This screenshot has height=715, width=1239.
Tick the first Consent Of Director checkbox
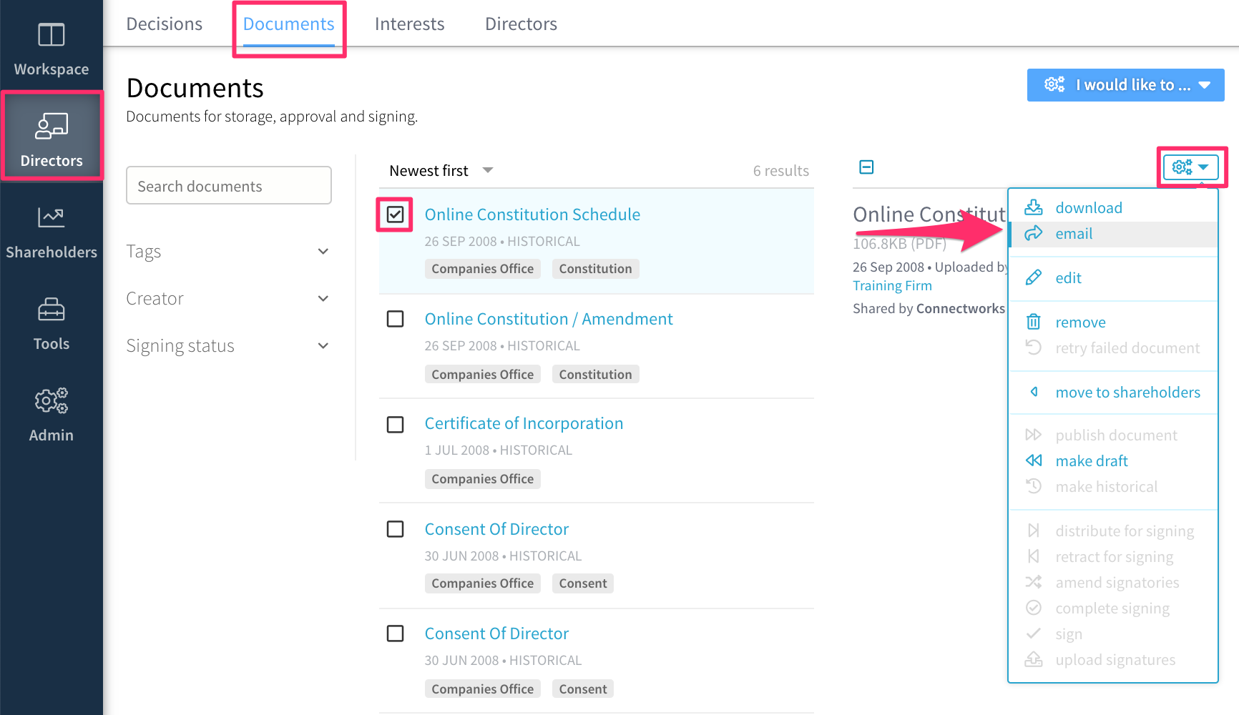396,529
